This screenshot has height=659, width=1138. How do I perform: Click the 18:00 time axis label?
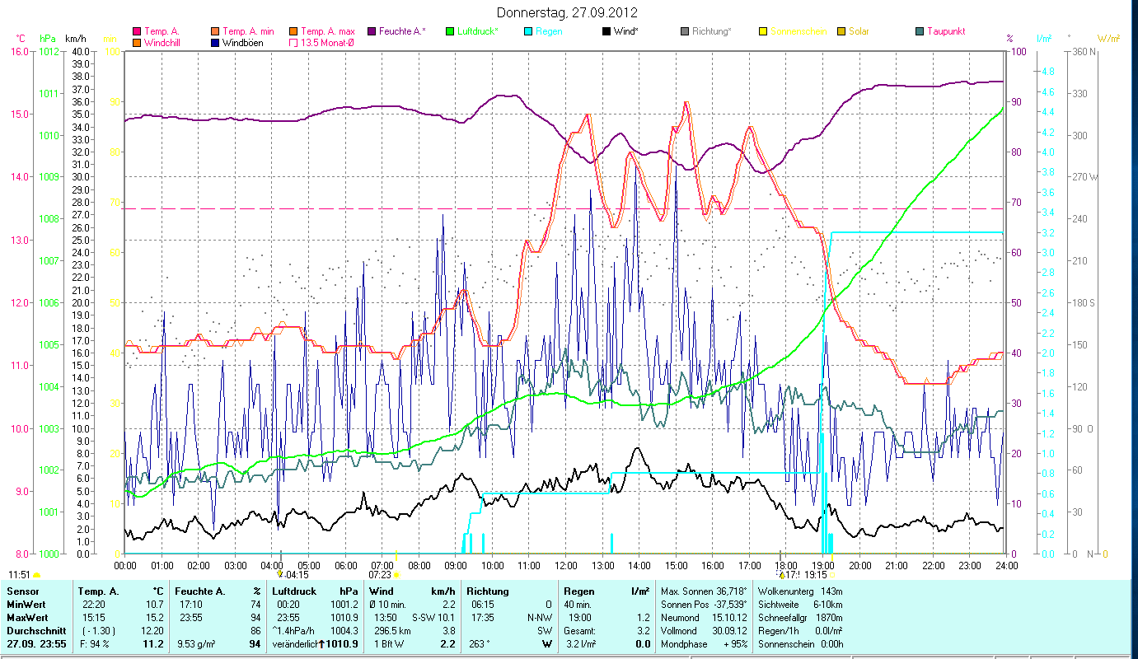786,566
